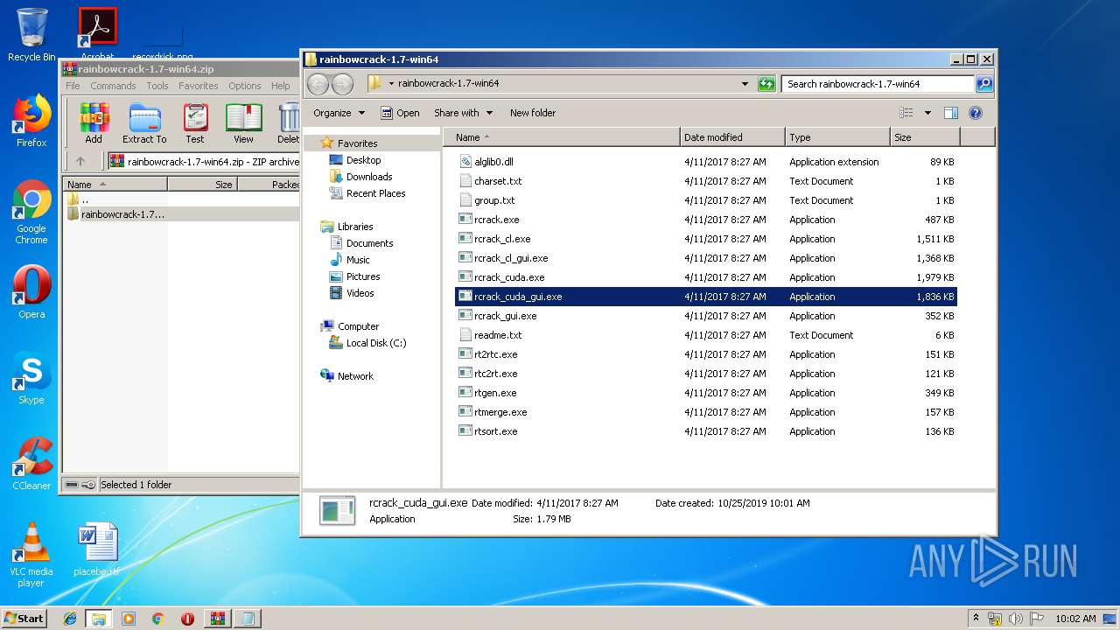Screen dimensions: 1120x630
Task: Open Explorer help question mark icon
Action: [976, 113]
